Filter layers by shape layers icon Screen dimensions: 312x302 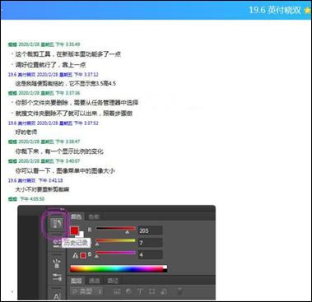click(151, 291)
